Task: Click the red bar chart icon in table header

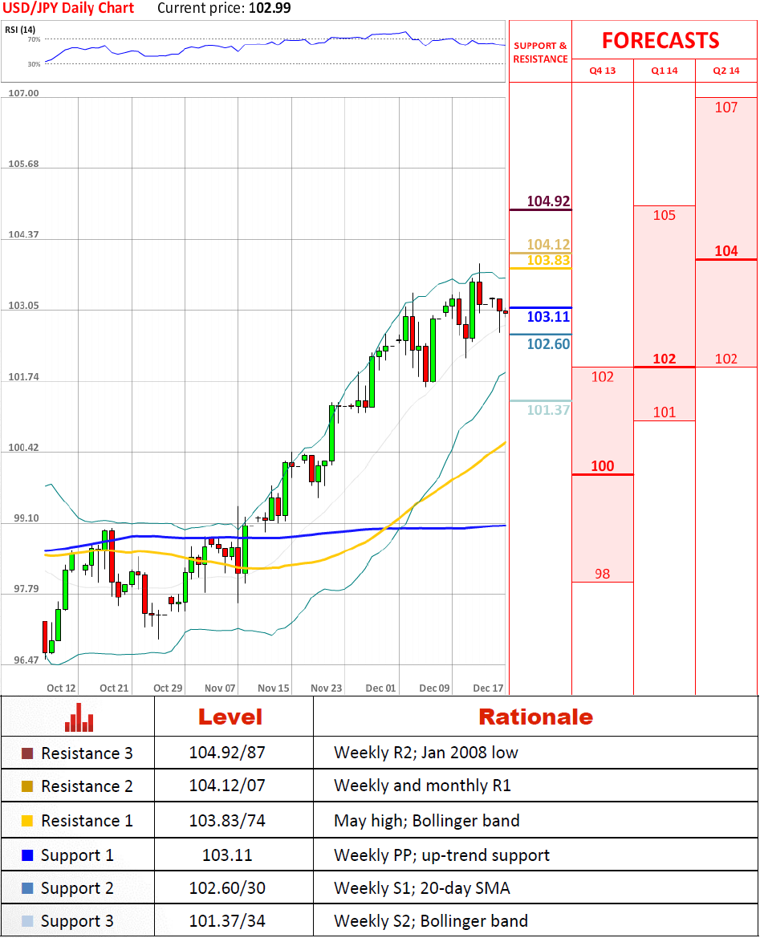Action: (x=78, y=717)
